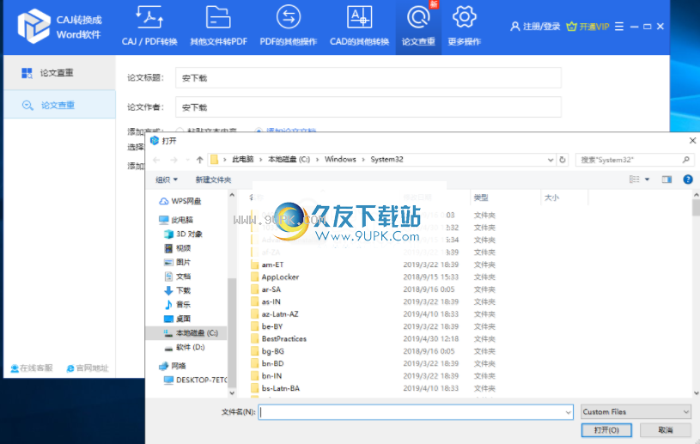Viewport: 700px width, 444px height.
Task: Click the 注册/登录 user link
Action: coord(535,27)
